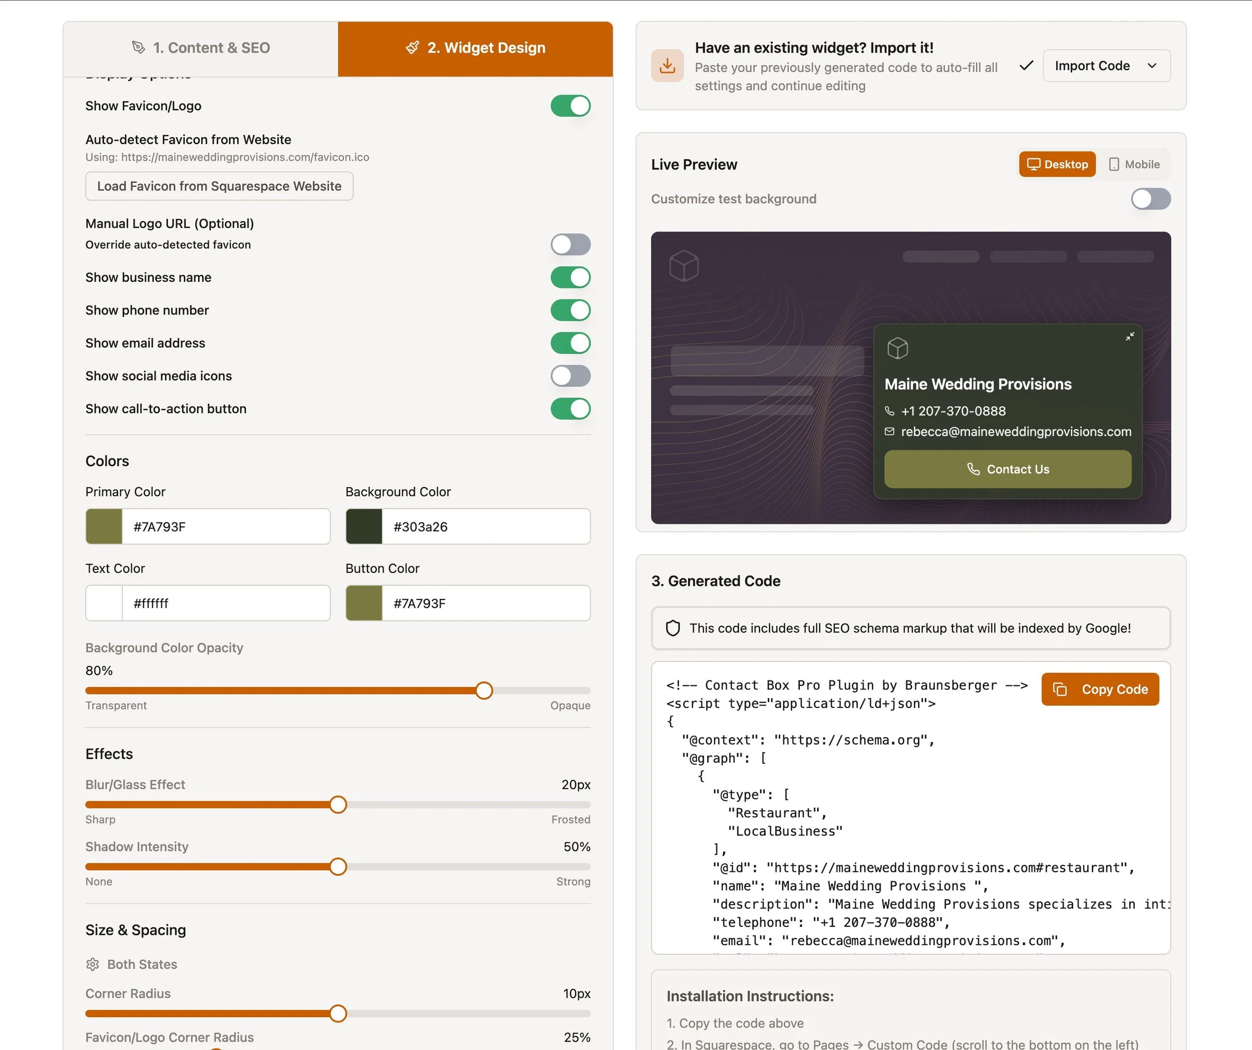Click the checkmark icon near Import Code

(x=1026, y=66)
